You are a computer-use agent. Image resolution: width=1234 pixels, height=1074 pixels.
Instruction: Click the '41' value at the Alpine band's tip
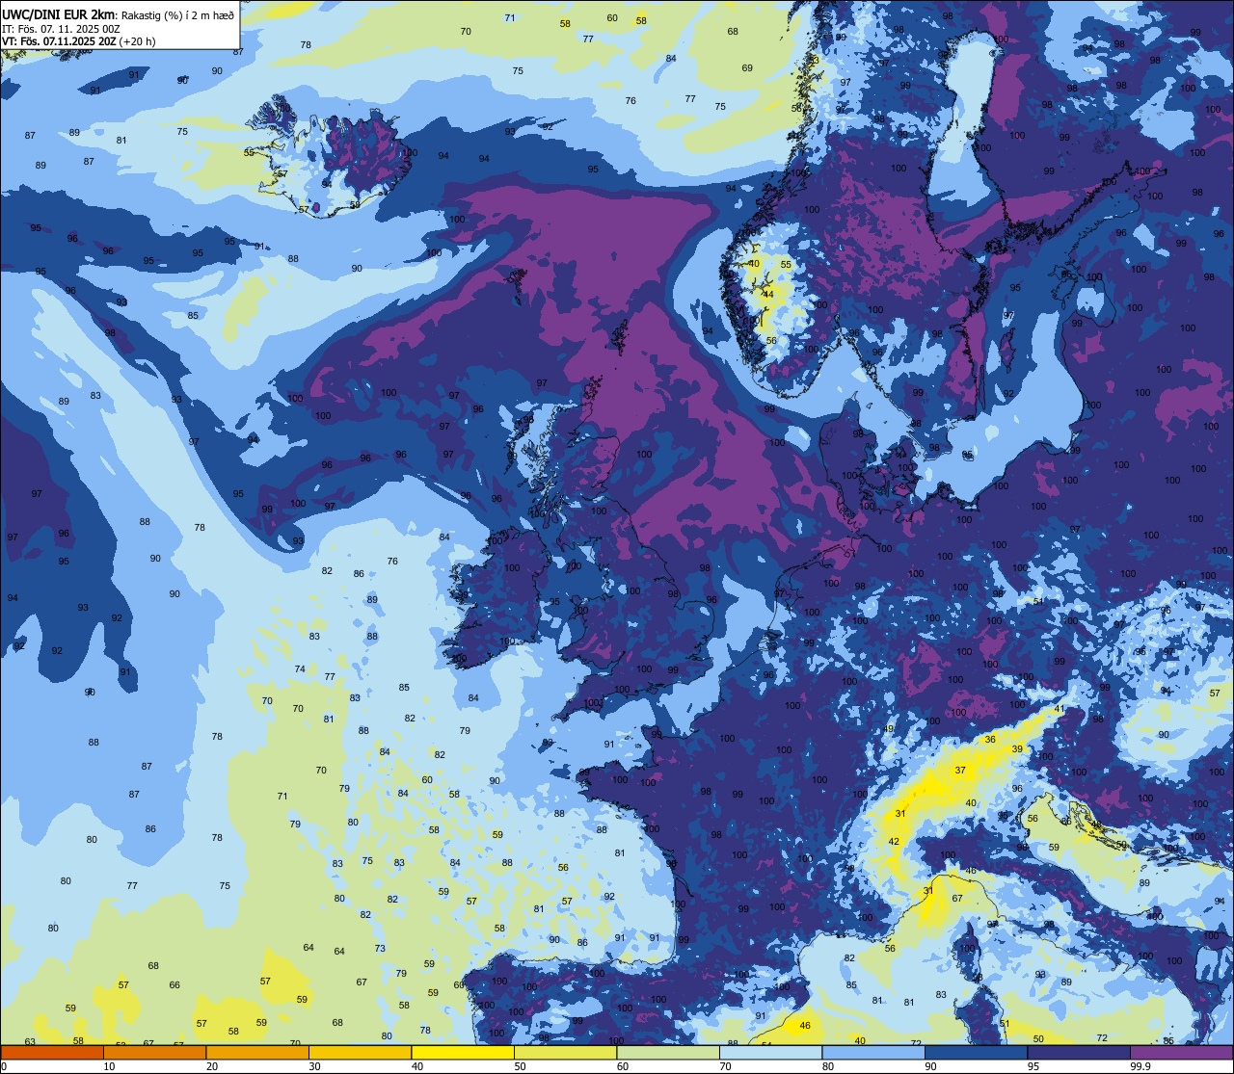(x=1060, y=708)
